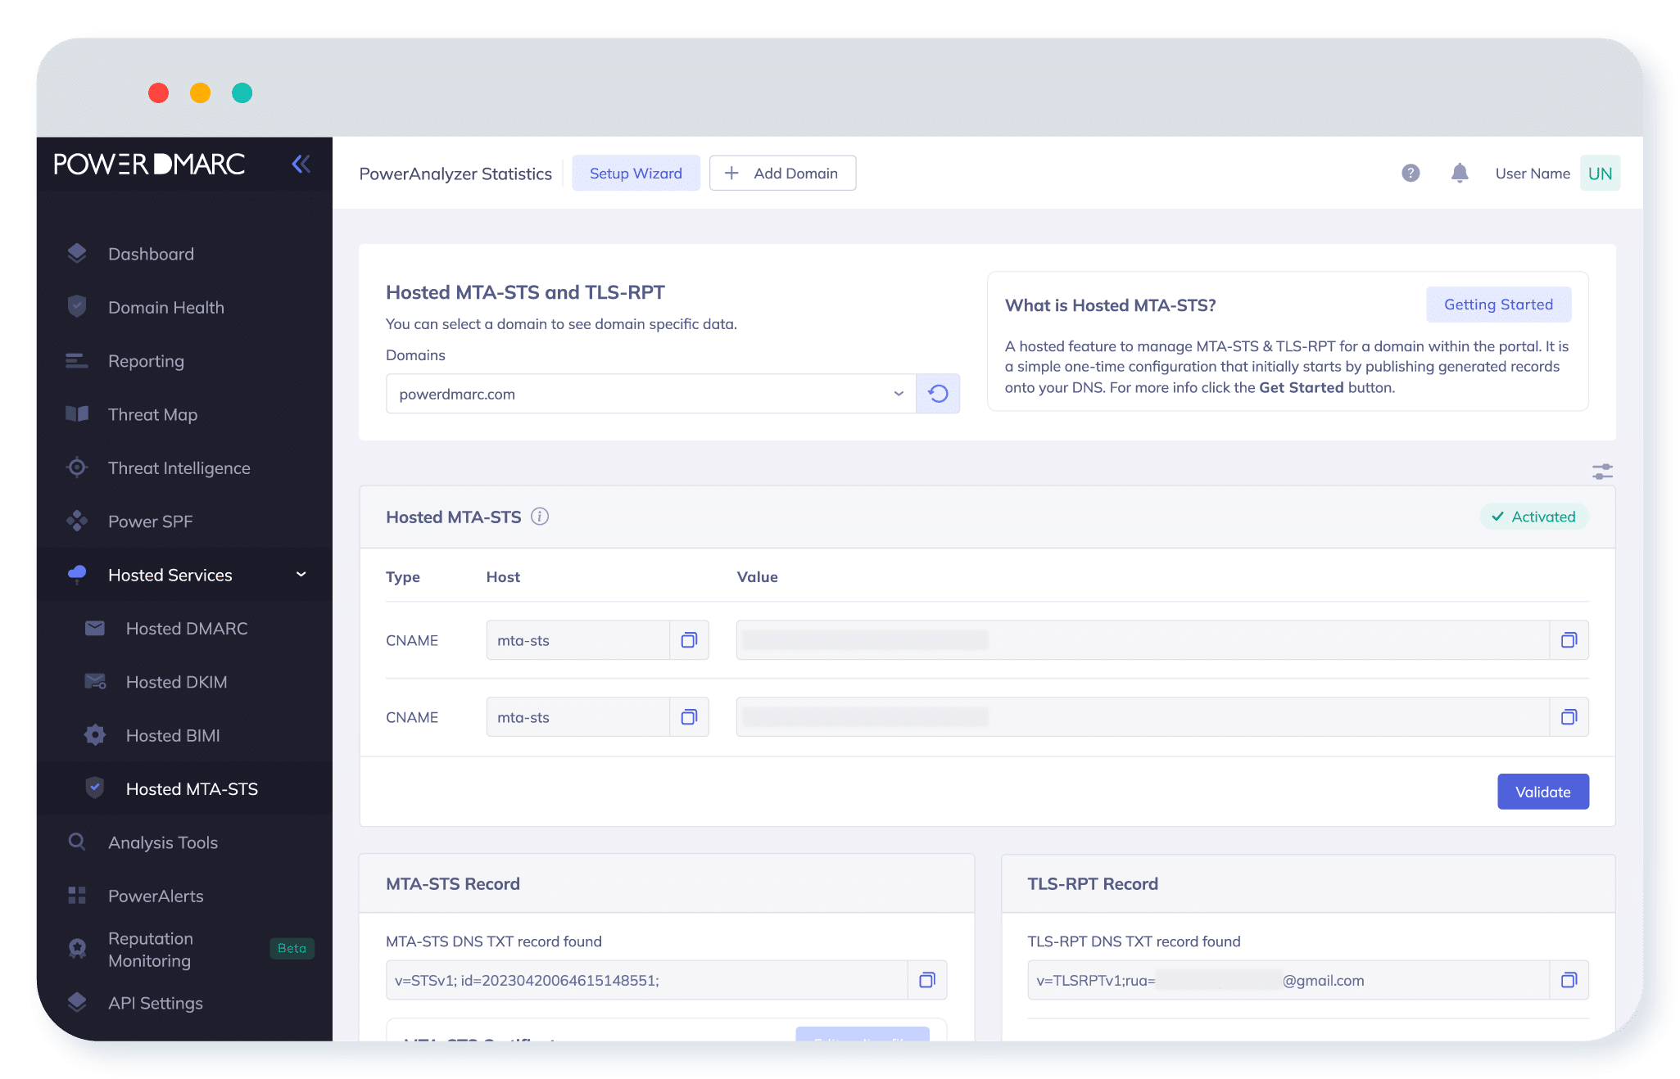Select Hosted BIMI in sidebar
The height and width of the screenshot is (1079, 1680).
coord(172,735)
